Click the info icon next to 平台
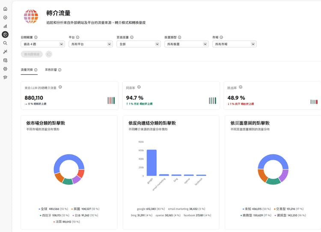The width and height of the screenshot is (321, 232). pos(77,37)
